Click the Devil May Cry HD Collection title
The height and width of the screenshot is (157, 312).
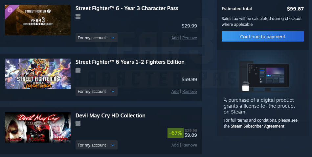[110, 115]
